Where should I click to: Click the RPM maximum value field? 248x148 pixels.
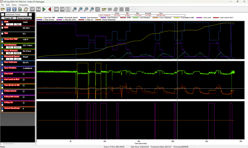click(x=17, y=24)
